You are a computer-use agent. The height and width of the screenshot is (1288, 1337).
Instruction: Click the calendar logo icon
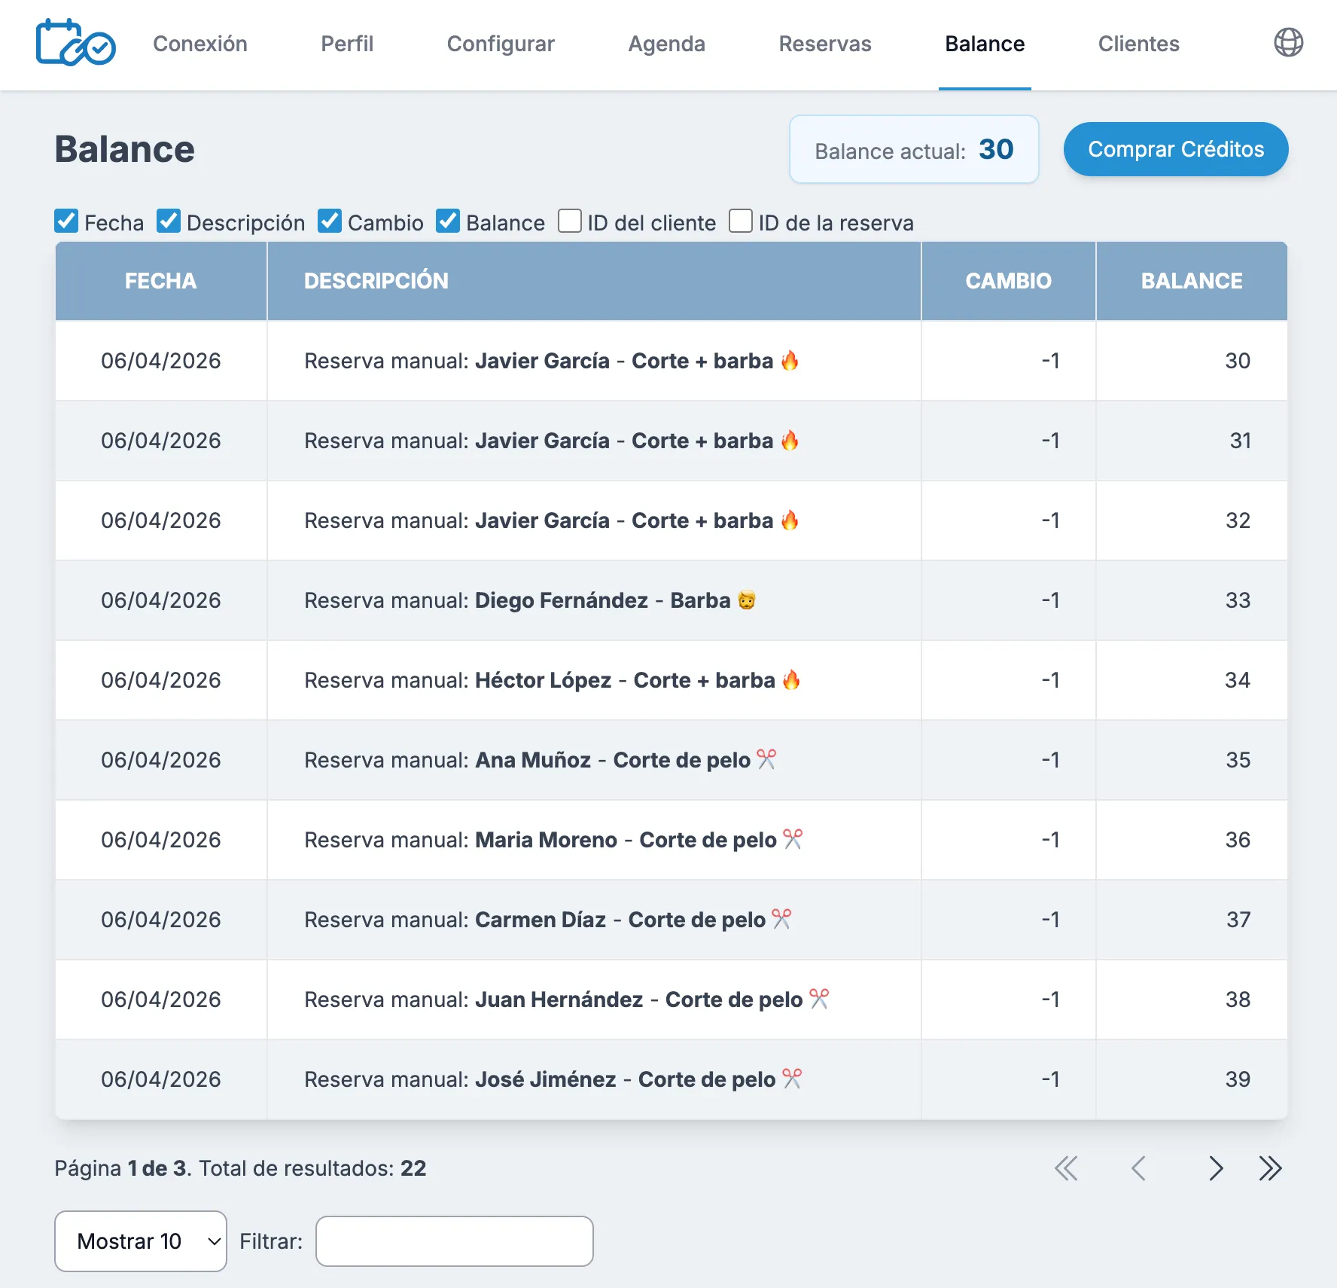tap(75, 44)
